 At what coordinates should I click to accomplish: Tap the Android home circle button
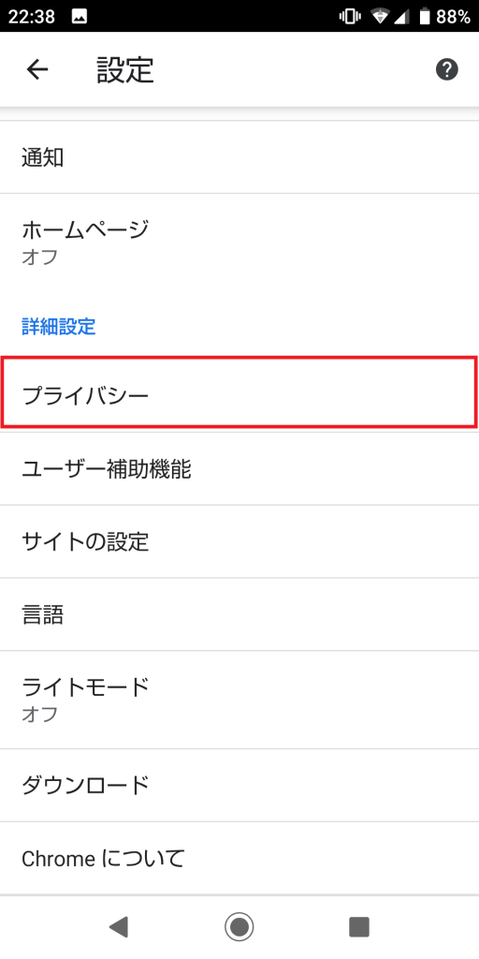tap(239, 927)
